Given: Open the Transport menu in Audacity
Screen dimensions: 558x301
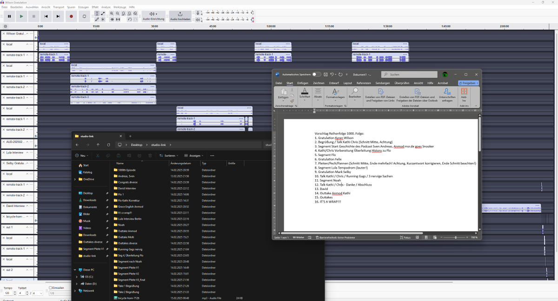Looking at the screenshot, I should pos(59,7).
